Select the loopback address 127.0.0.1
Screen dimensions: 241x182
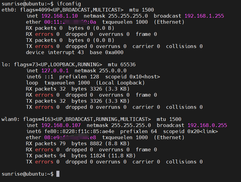point(55,70)
